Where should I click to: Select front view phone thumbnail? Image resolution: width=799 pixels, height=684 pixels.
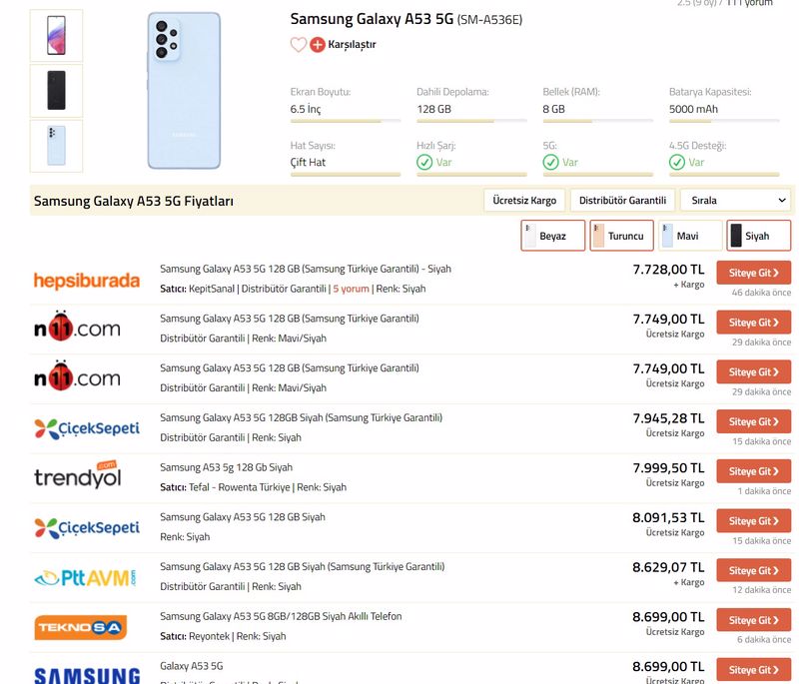(x=56, y=35)
